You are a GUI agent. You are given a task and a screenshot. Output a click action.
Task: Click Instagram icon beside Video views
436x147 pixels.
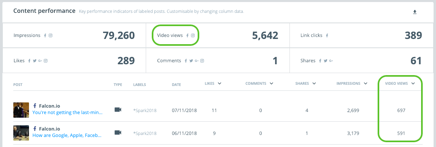tap(193, 35)
